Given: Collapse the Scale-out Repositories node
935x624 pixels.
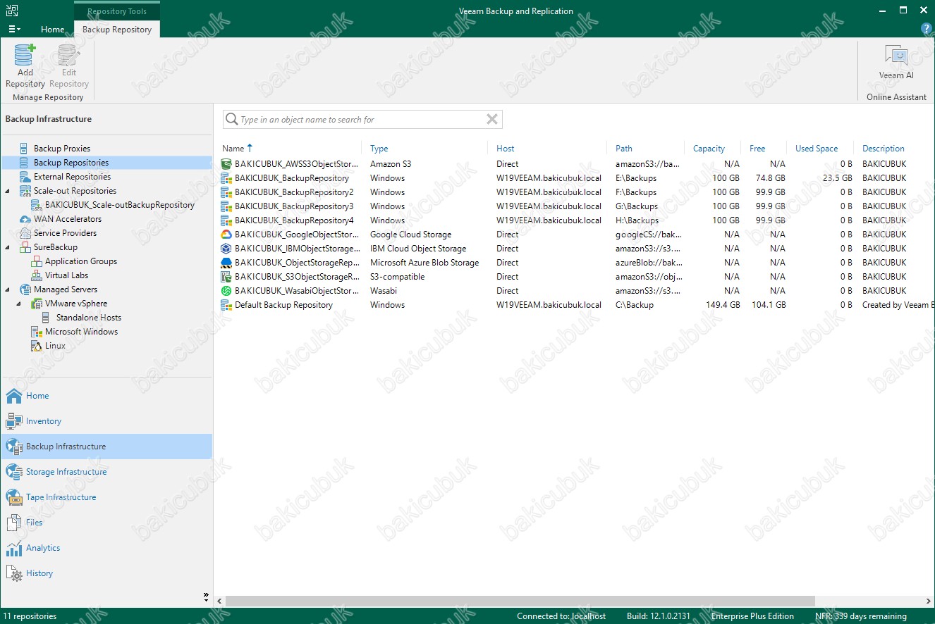Looking at the screenshot, I should [8, 191].
